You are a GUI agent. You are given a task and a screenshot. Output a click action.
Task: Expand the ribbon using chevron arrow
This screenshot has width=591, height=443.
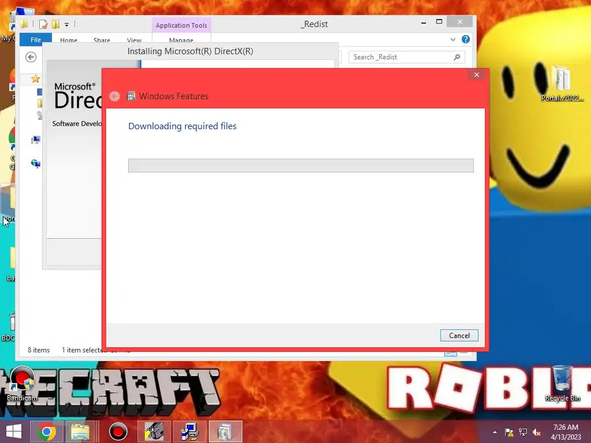tap(453, 39)
